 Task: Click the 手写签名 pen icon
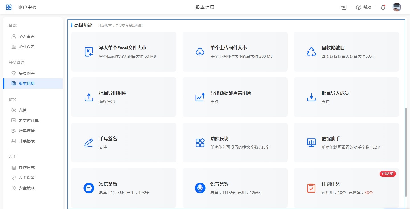89,143
